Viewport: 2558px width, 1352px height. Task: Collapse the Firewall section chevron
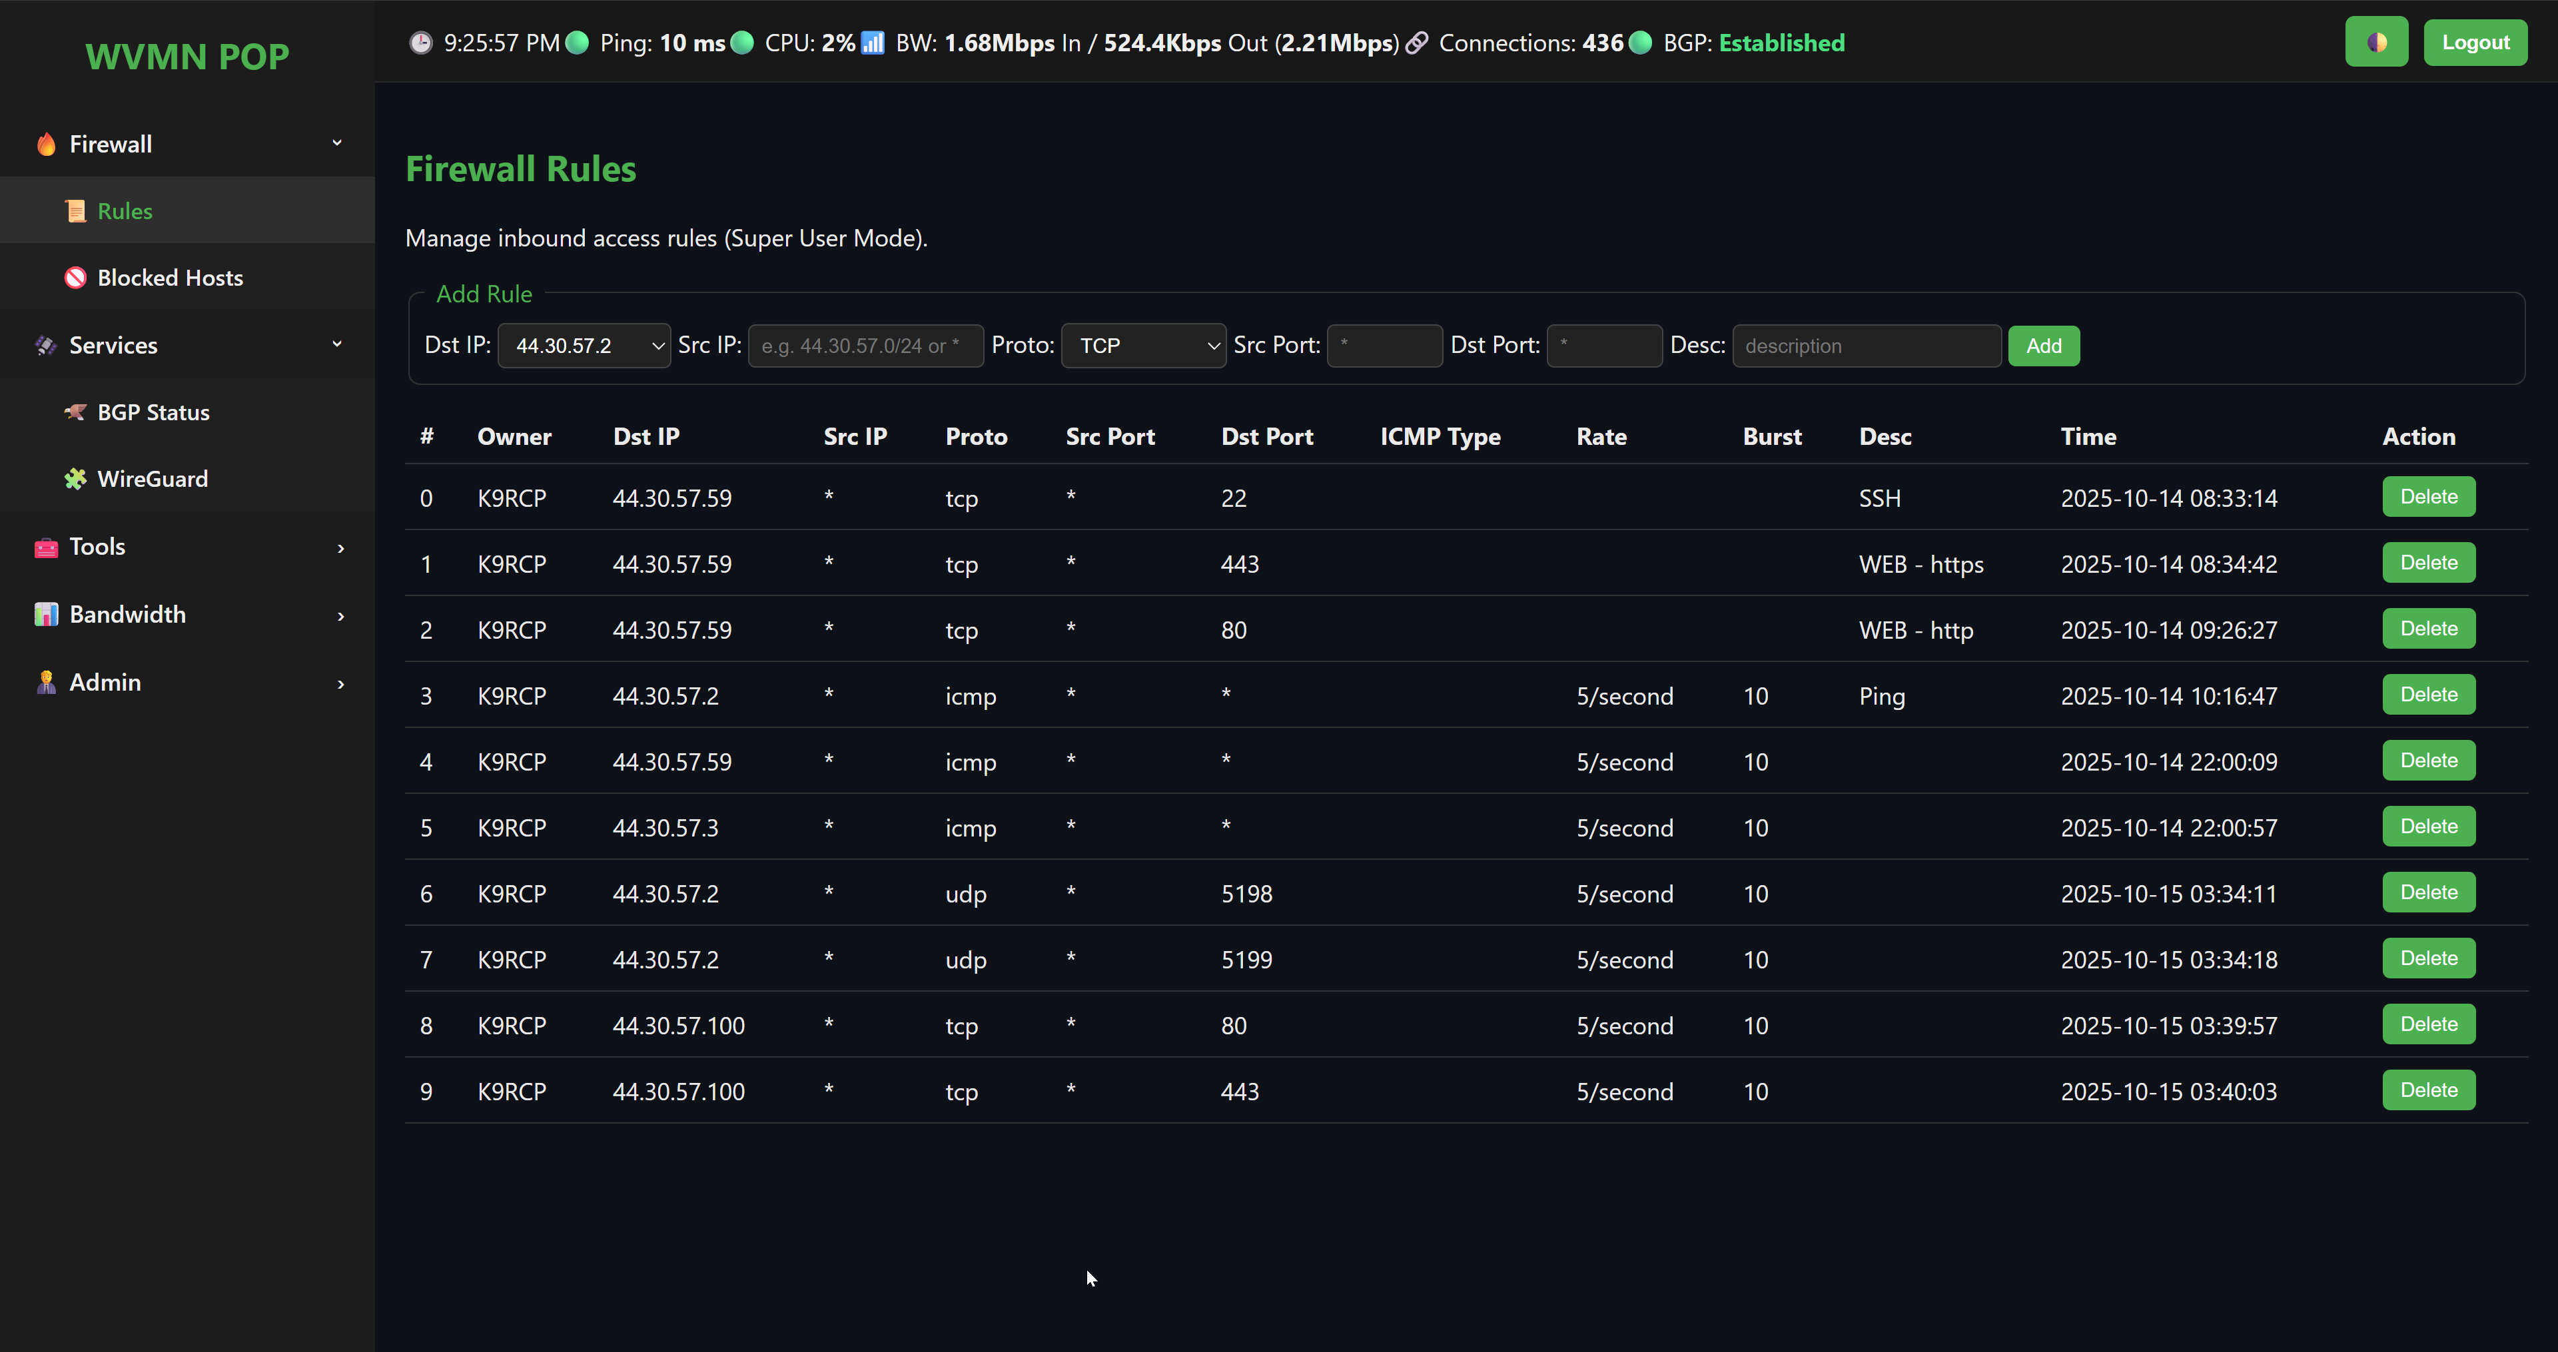tap(336, 144)
